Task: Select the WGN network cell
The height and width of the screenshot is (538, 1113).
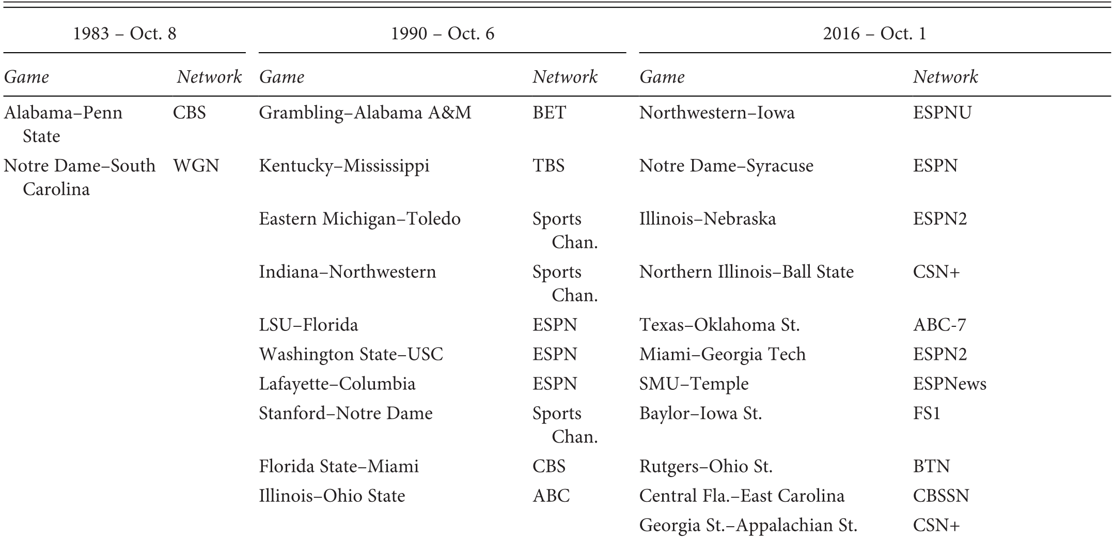Action: coord(196,166)
